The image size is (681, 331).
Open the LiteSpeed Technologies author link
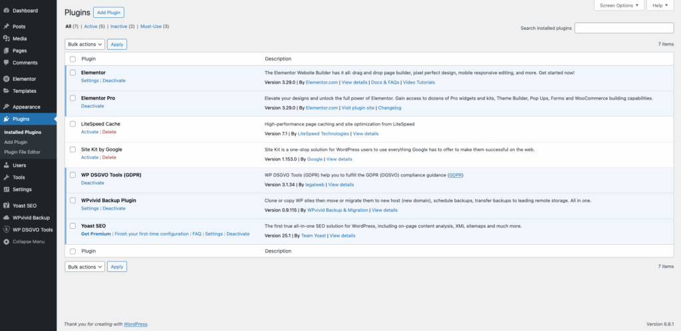click(x=323, y=133)
